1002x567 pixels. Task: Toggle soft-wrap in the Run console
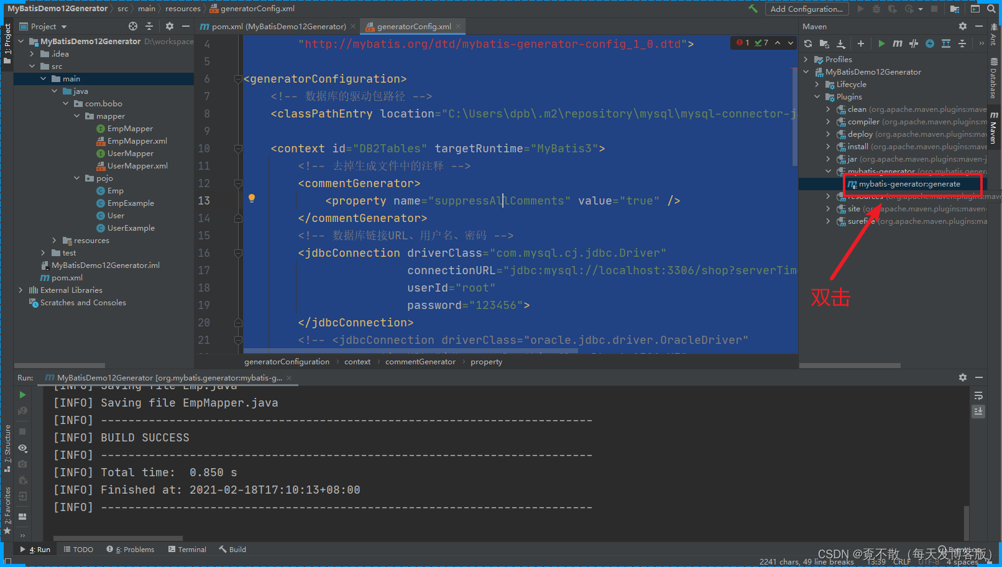(979, 396)
